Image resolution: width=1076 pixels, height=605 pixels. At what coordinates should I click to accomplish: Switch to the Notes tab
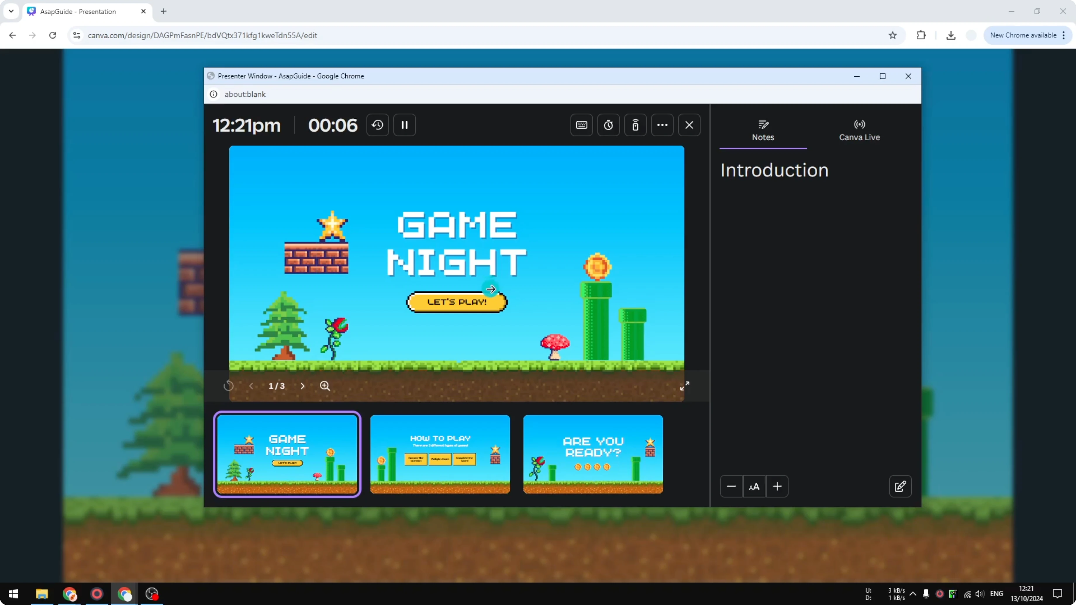point(763,130)
